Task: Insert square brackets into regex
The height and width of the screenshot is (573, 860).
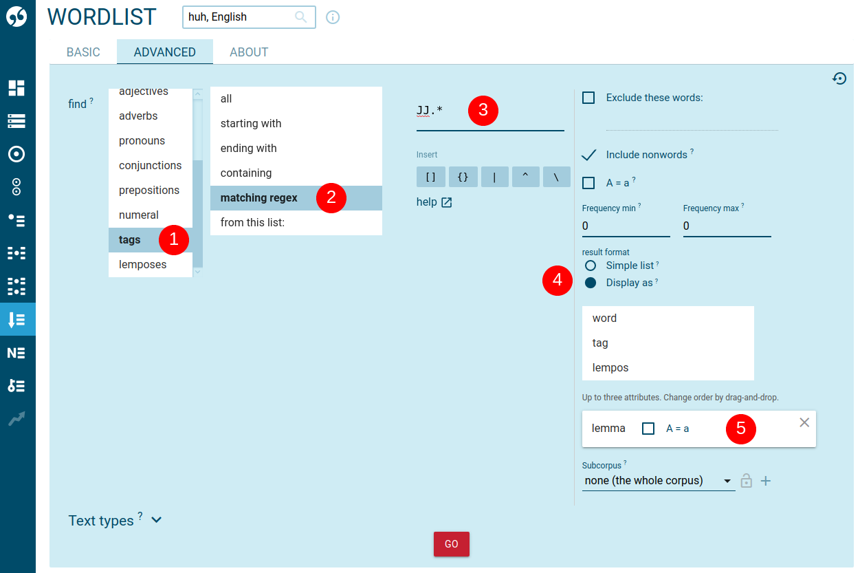Action: pyautogui.click(x=431, y=177)
